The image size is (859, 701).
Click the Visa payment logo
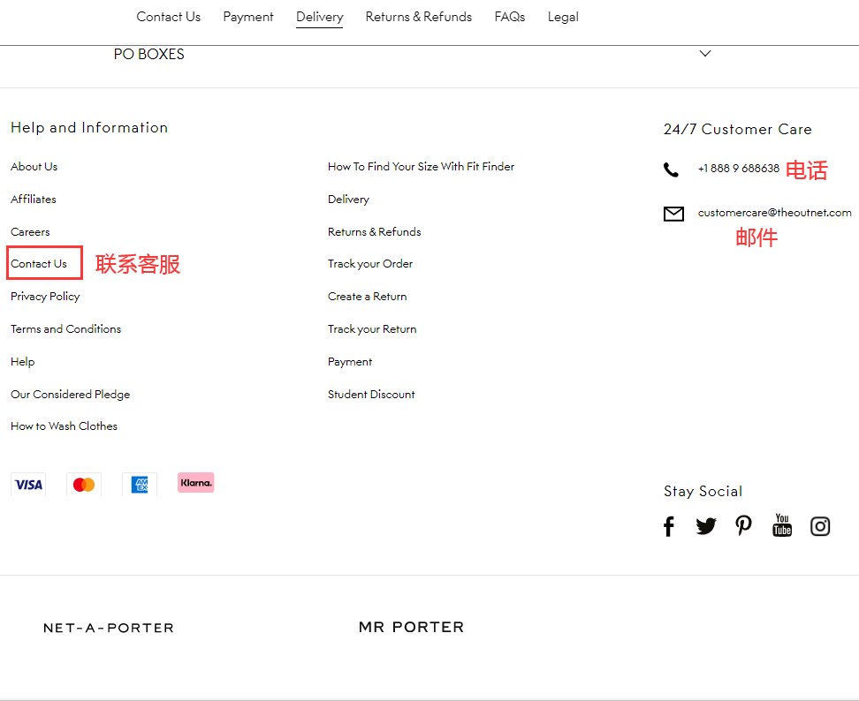click(x=27, y=484)
